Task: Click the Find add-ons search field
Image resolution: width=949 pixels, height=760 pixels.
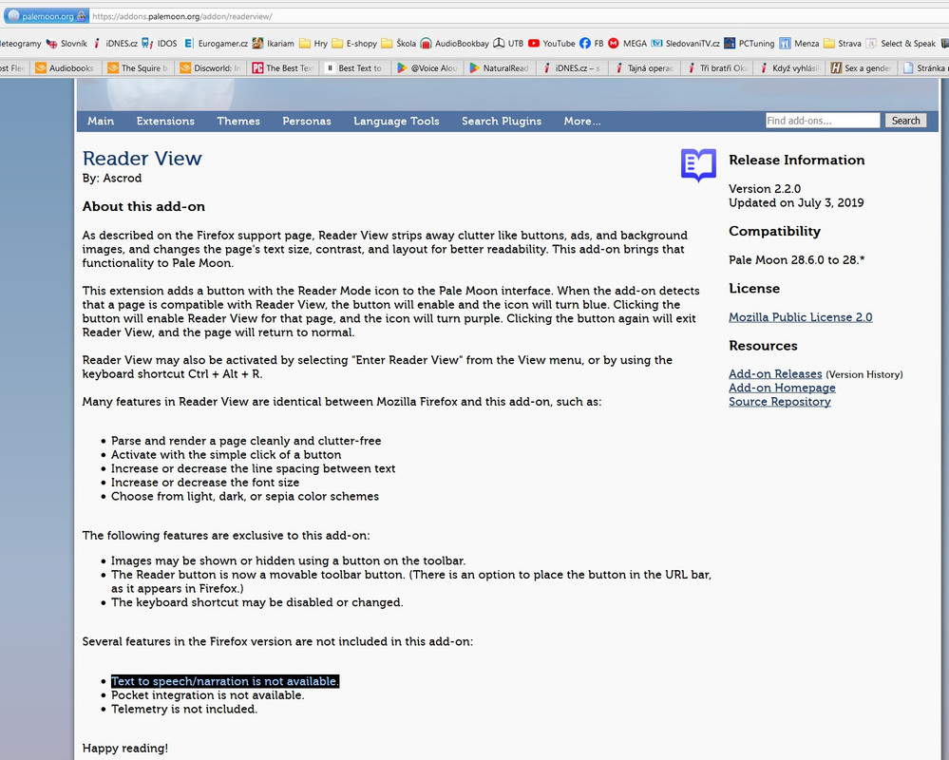Action: (x=823, y=121)
